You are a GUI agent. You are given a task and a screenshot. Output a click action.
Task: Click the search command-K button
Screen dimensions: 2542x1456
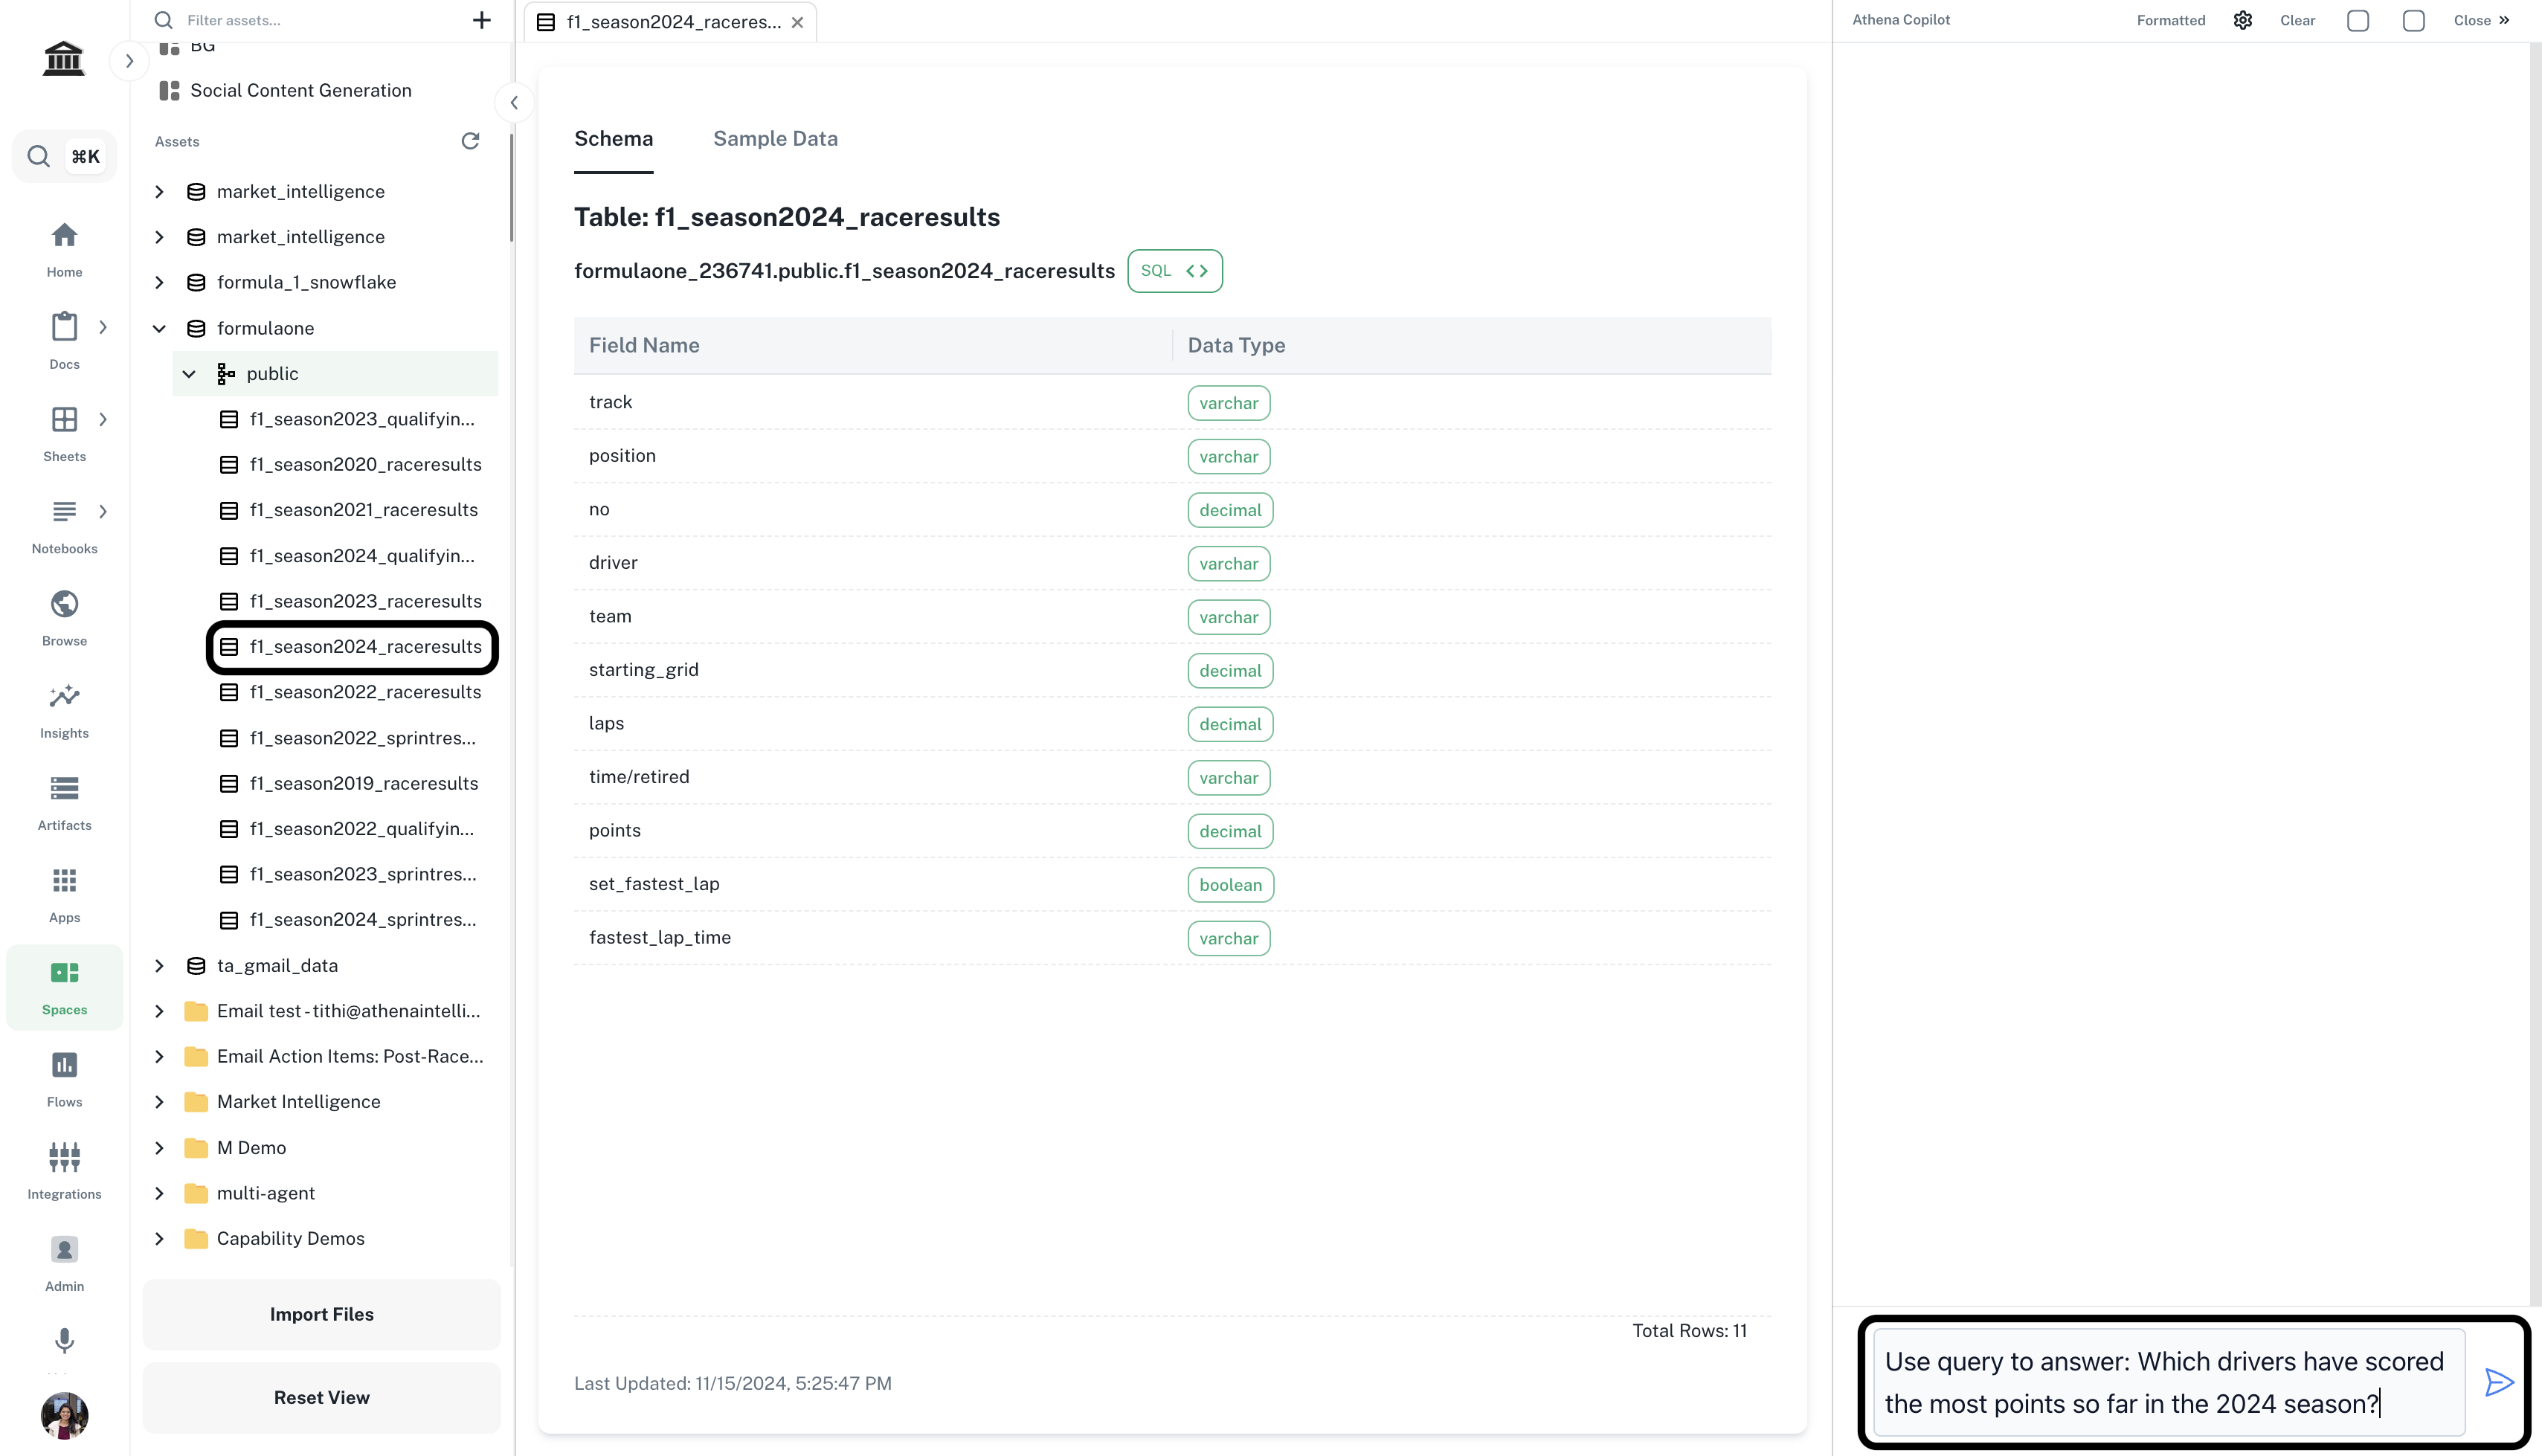pos(64,156)
